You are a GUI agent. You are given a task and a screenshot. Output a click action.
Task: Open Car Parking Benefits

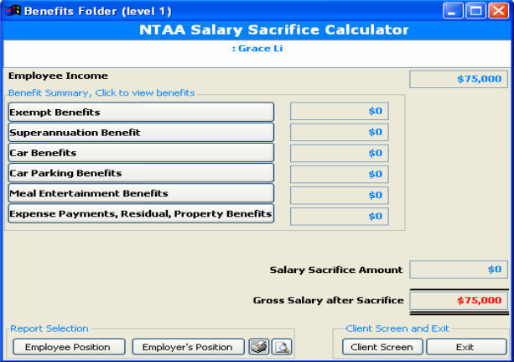141,173
